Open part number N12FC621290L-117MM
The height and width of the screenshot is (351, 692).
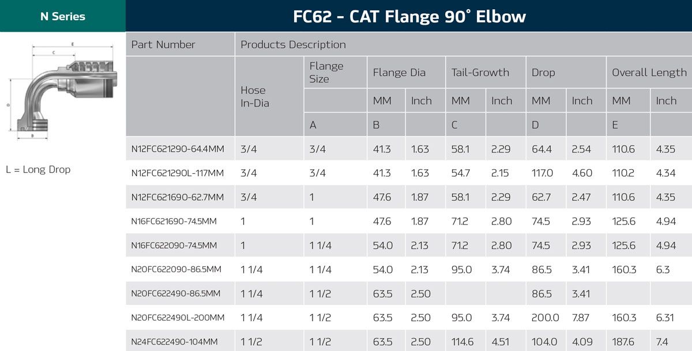coord(178,173)
